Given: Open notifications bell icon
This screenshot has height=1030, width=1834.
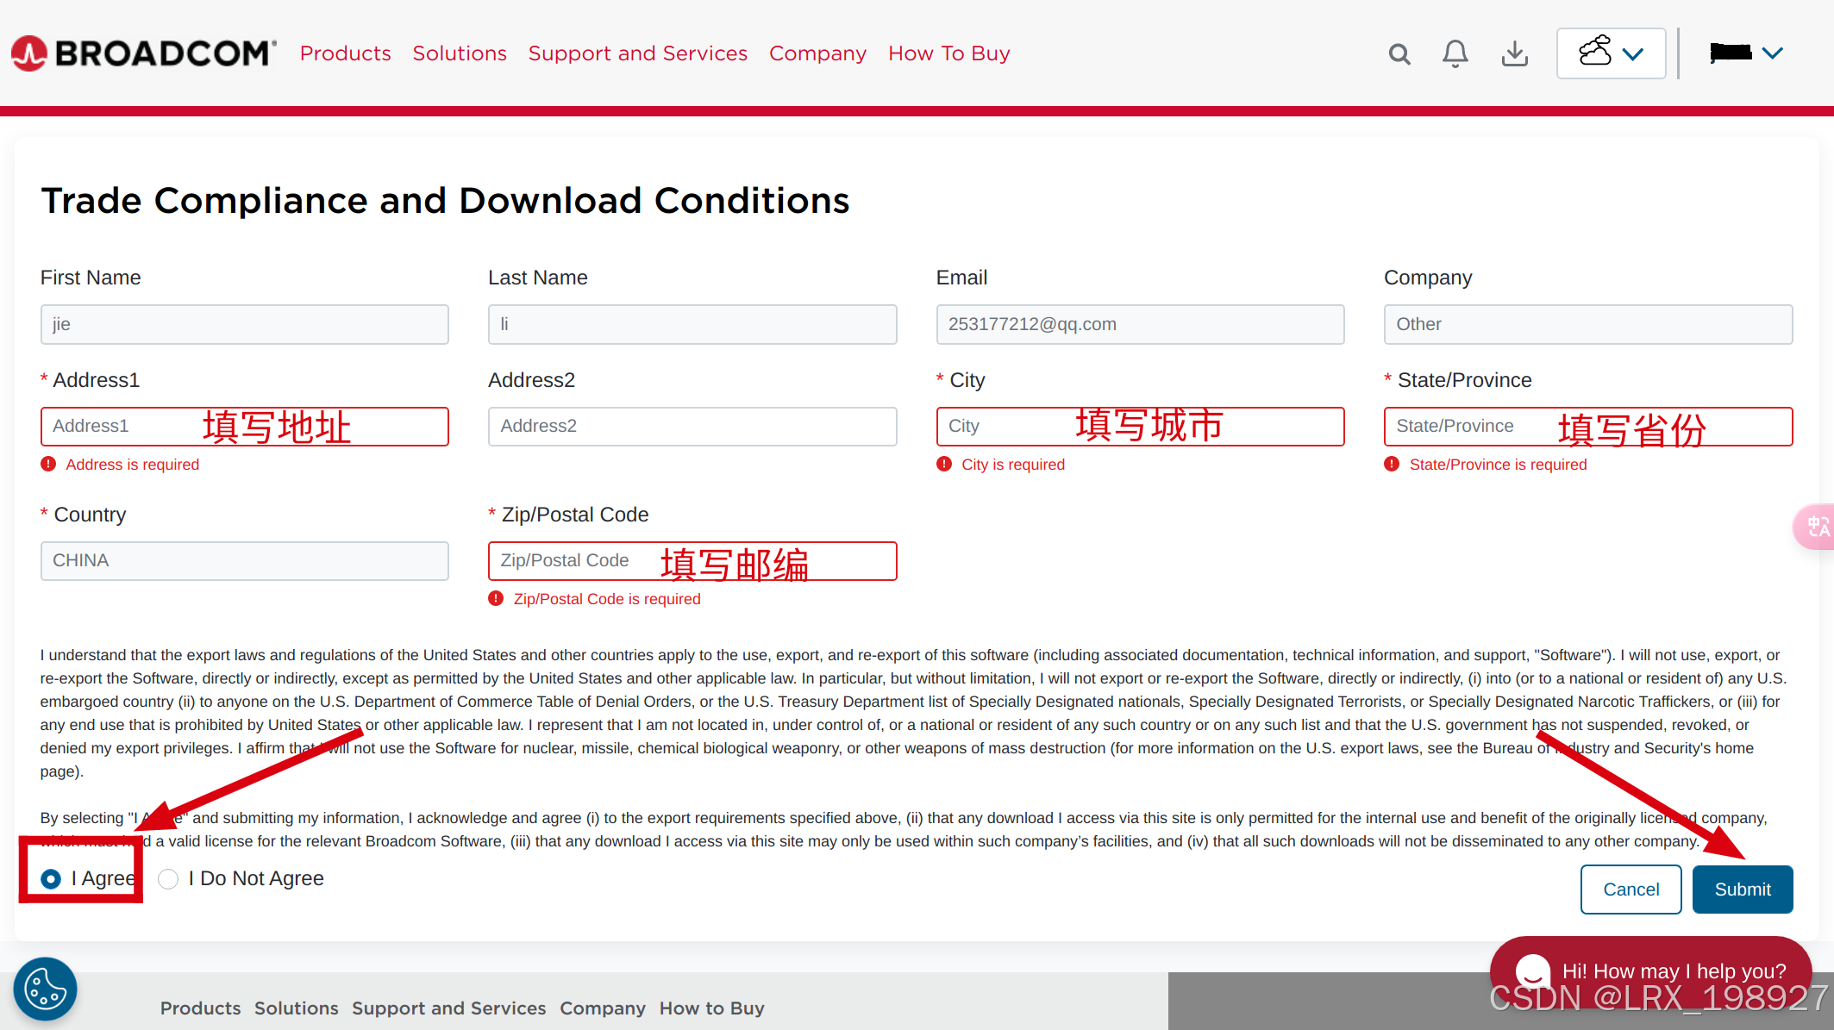Looking at the screenshot, I should point(1455,54).
